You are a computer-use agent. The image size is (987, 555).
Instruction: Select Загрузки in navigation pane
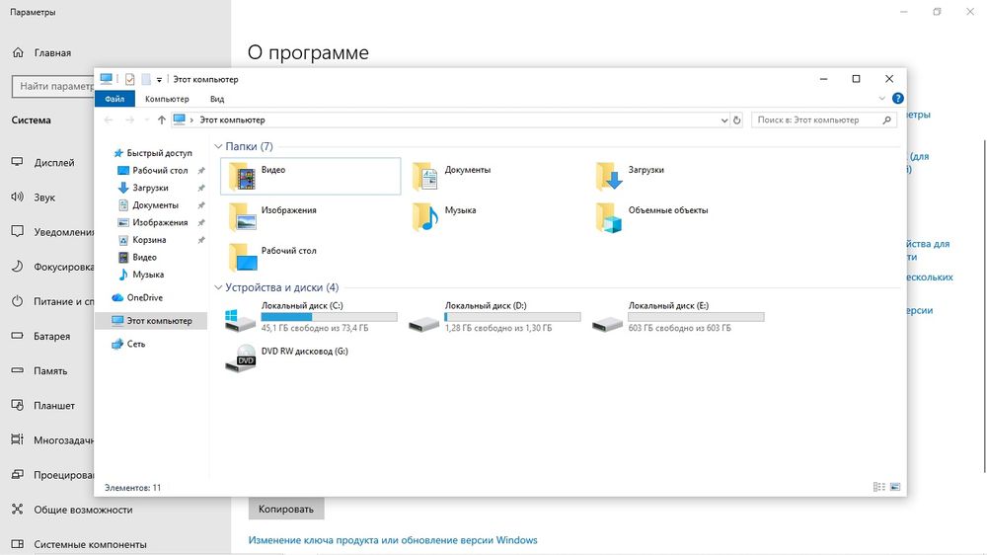point(150,188)
